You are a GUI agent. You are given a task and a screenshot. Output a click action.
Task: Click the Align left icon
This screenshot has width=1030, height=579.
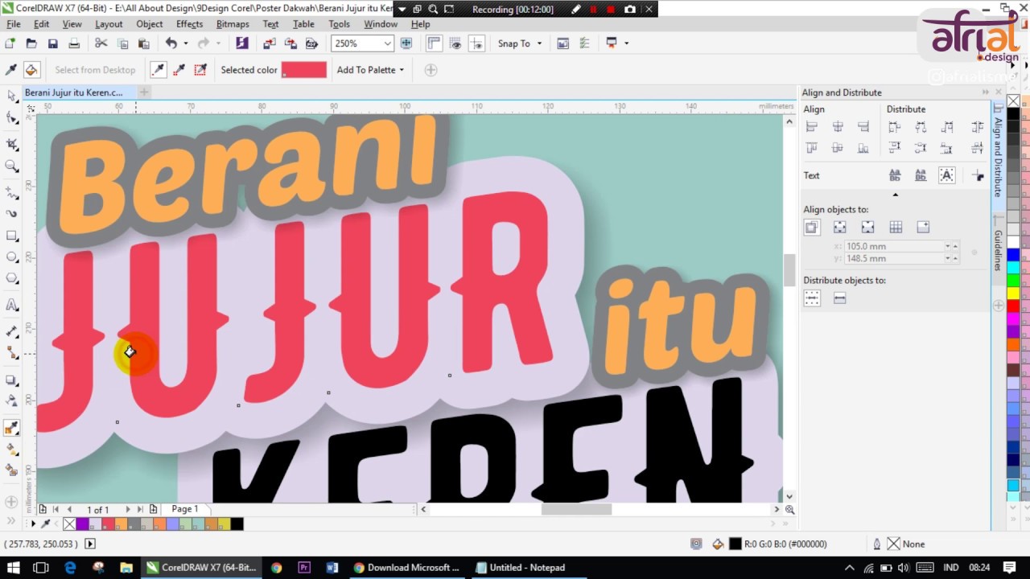coord(812,127)
